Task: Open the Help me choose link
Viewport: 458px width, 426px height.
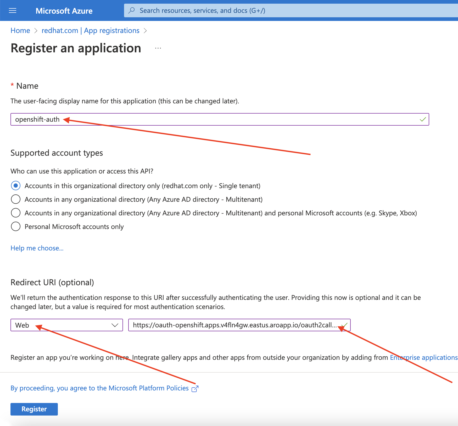Action: (37, 248)
